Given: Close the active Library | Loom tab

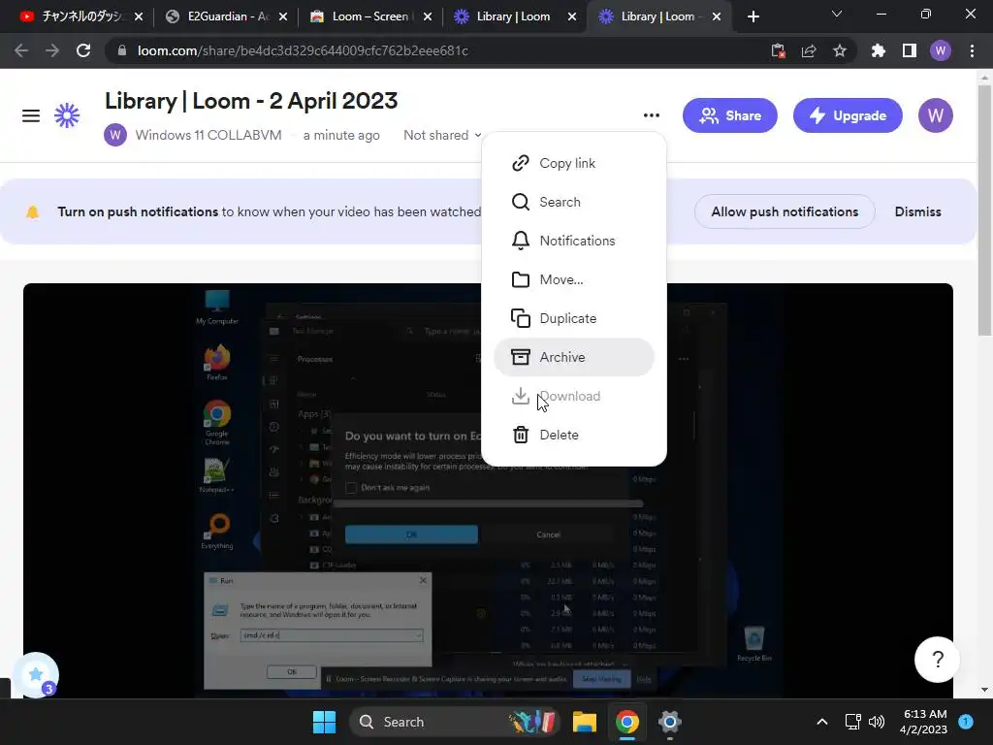Looking at the screenshot, I should pyautogui.click(x=717, y=16).
